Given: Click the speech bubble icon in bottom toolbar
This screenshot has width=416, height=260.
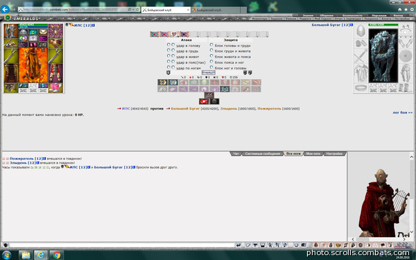Looking at the screenshot, I should (x=383, y=245).
